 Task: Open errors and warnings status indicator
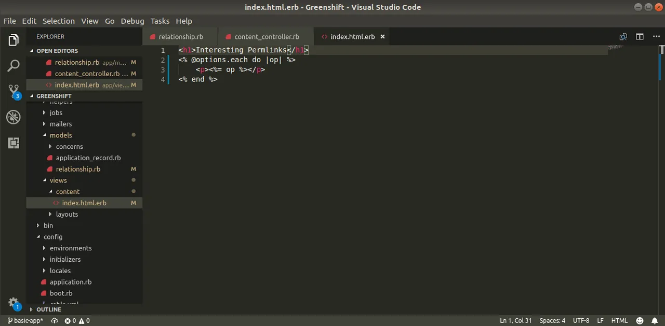click(x=77, y=321)
